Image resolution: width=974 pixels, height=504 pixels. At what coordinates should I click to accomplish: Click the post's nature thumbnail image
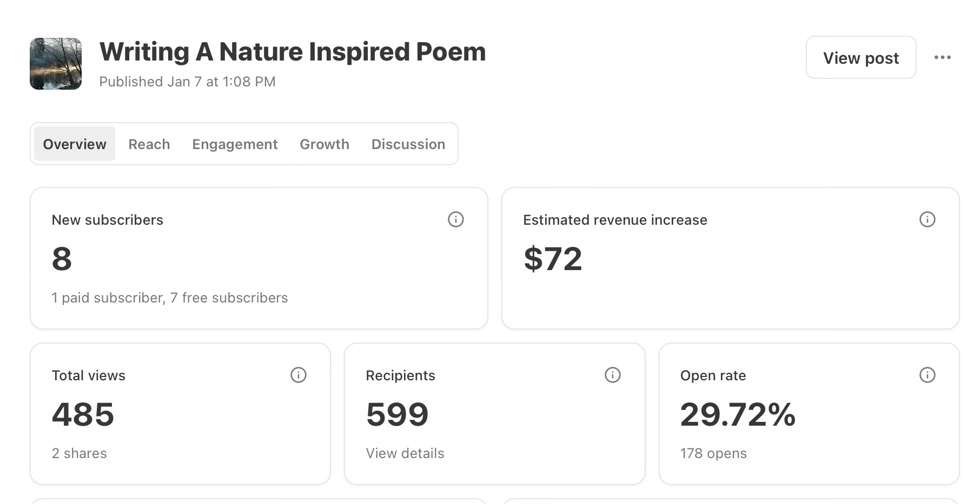tap(56, 64)
